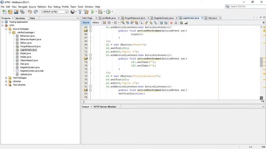Click the Stop Macro Recording icon

click(176, 23)
